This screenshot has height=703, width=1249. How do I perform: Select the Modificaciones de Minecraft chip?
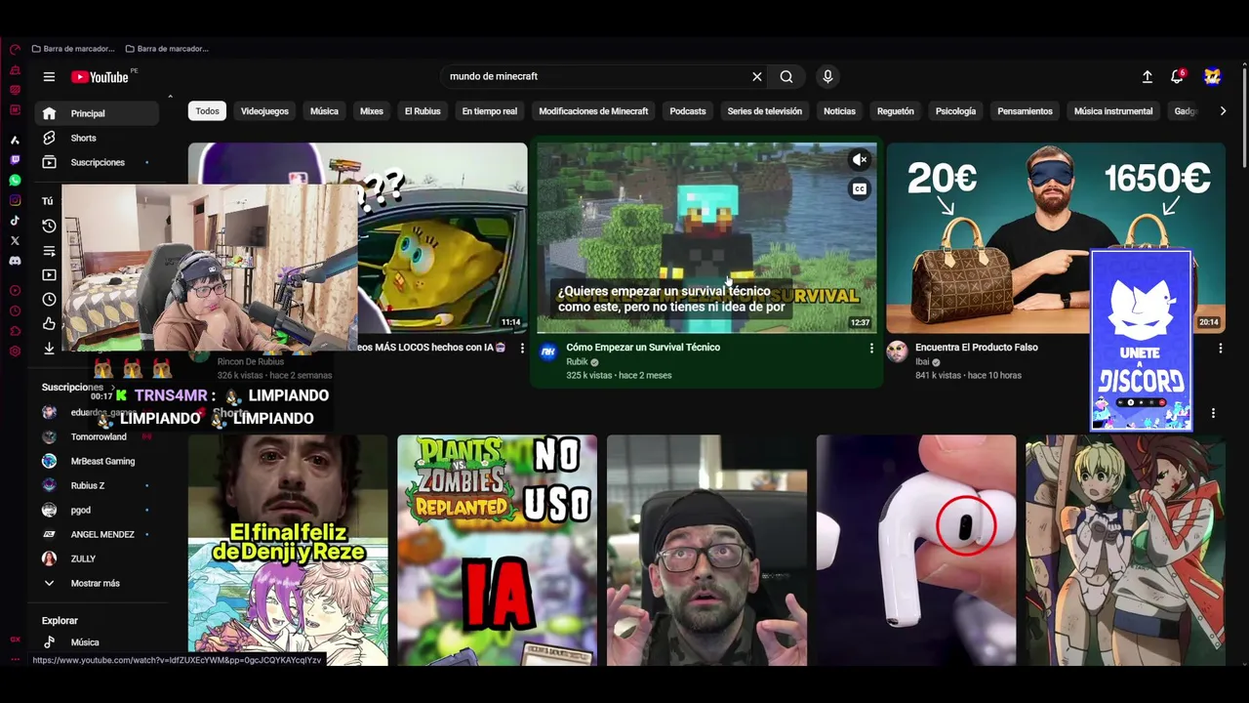pyautogui.click(x=593, y=111)
